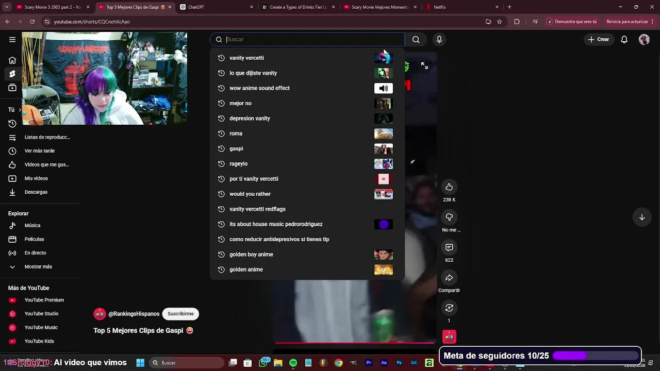
Task: Select suggestion "lo que dijiste vanity"
Action: pyautogui.click(x=307, y=73)
